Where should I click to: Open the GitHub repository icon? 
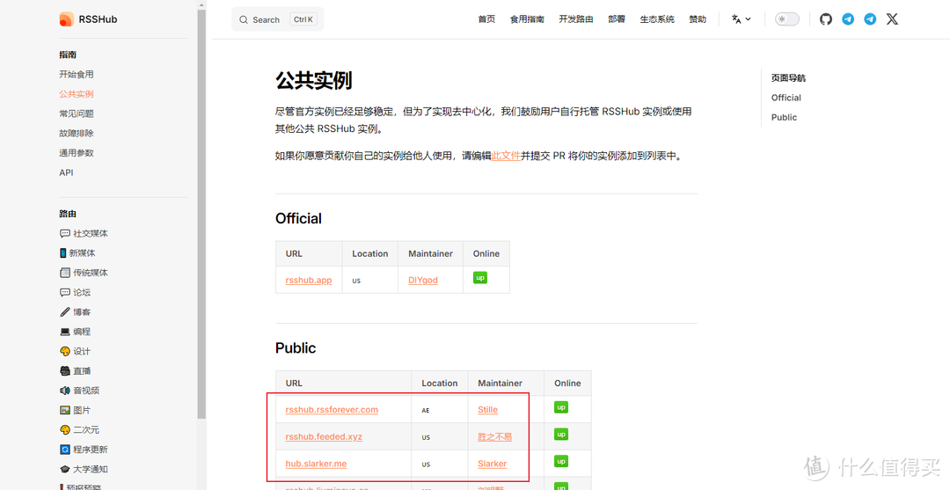(x=826, y=19)
